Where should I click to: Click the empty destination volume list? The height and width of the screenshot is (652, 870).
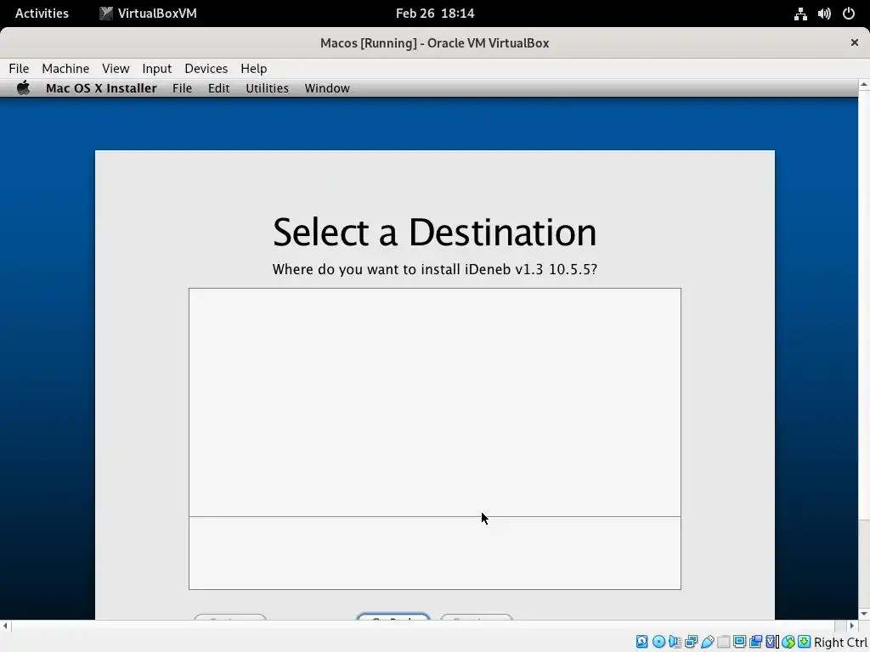(434, 402)
